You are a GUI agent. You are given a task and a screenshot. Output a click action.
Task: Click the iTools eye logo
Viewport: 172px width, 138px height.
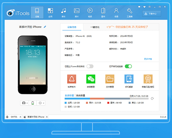10,13
